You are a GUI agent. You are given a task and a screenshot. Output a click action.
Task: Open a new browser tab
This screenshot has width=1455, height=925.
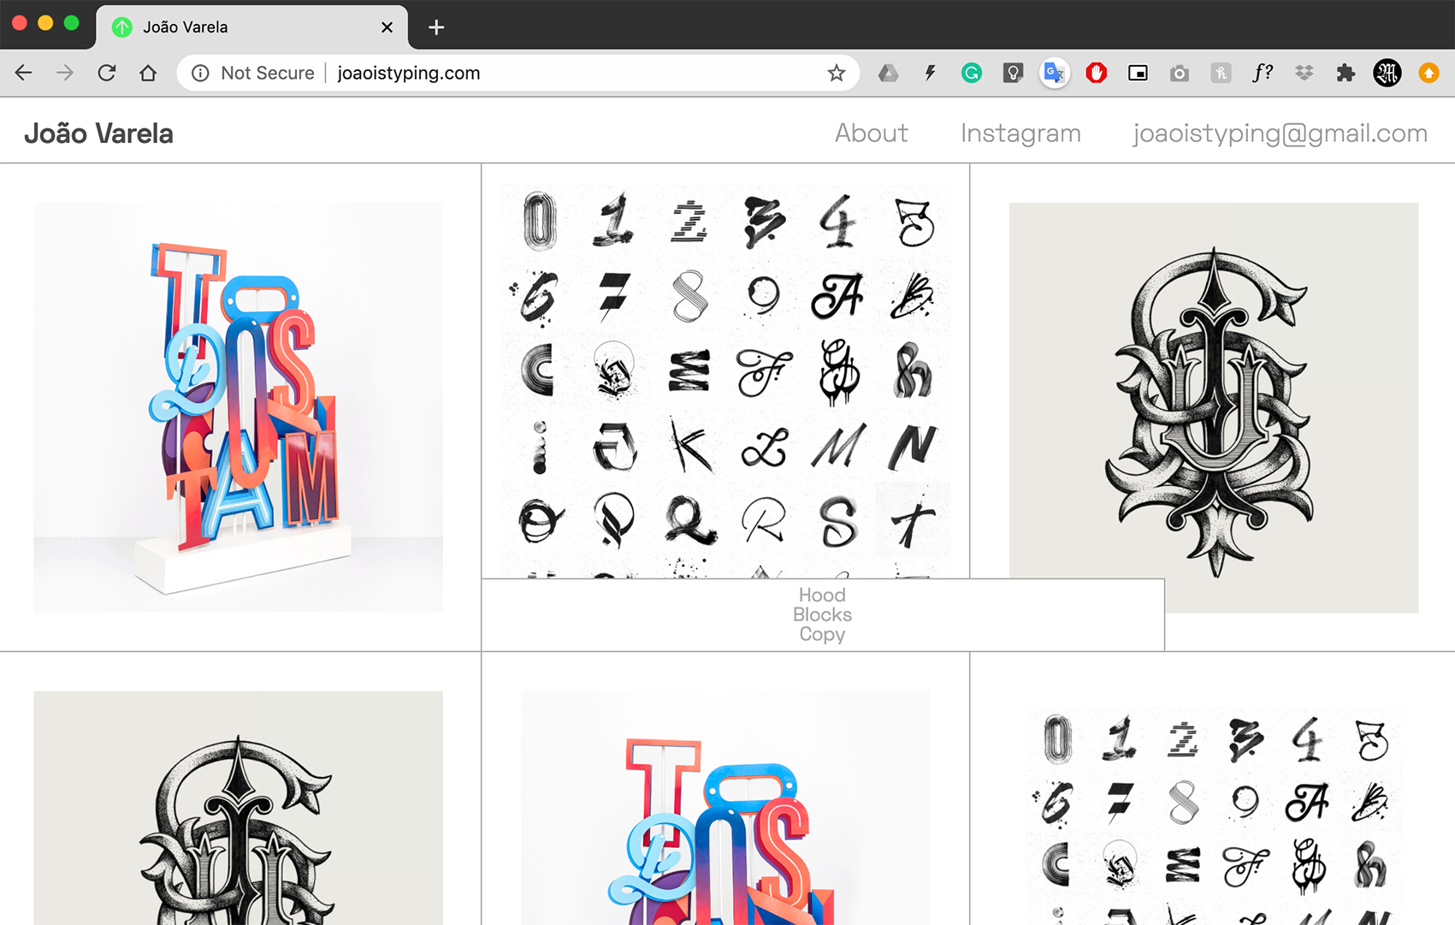pyautogui.click(x=436, y=27)
